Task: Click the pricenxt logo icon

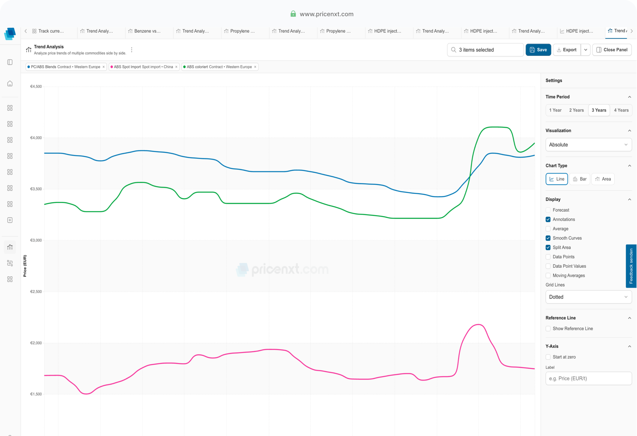Action: (10, 34)
